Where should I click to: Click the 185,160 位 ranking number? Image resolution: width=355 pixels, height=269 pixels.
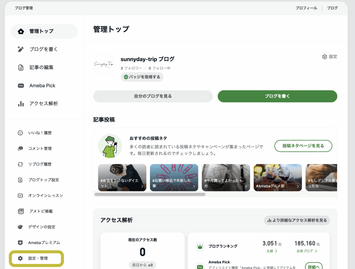[x=307, y=243]
